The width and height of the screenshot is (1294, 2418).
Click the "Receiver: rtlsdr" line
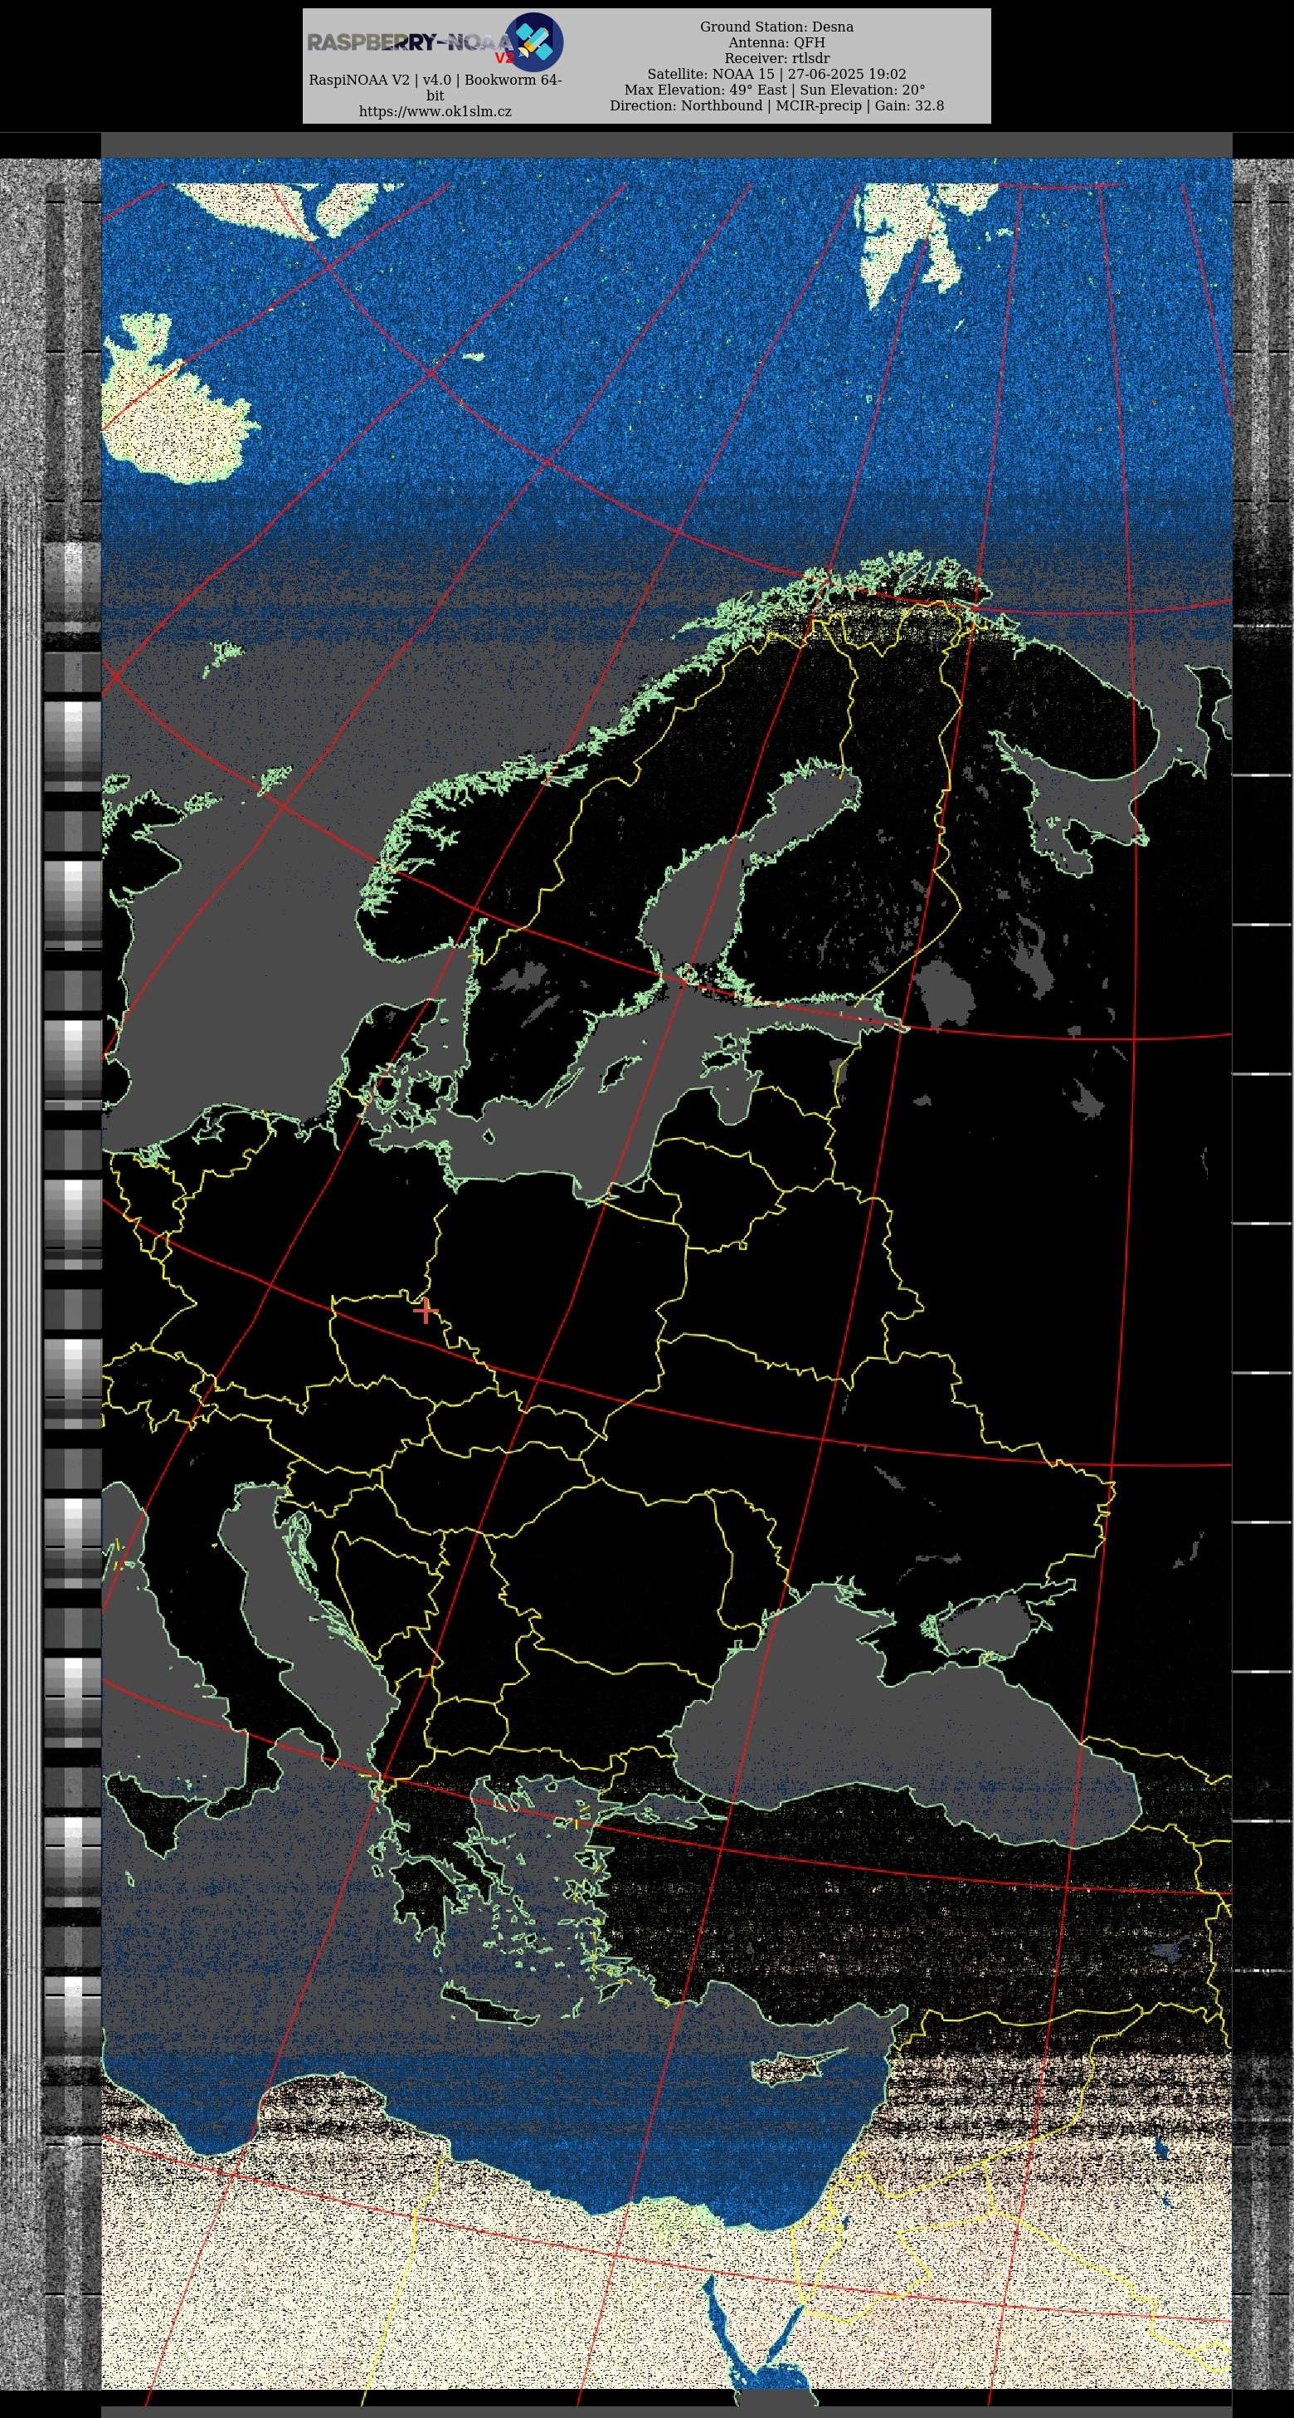point(776,58)
